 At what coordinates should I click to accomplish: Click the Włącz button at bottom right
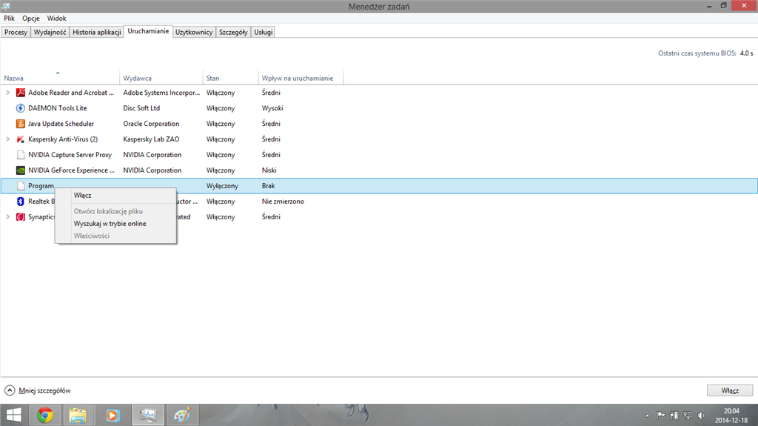coord(730,390)
